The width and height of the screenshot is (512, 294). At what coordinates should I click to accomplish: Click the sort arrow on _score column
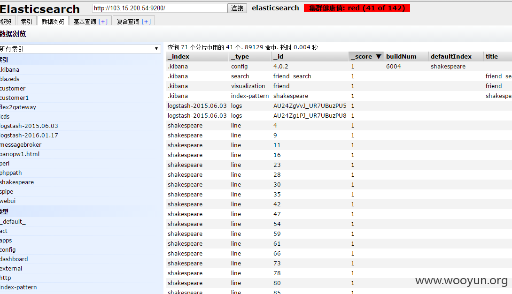coord(379,56)
